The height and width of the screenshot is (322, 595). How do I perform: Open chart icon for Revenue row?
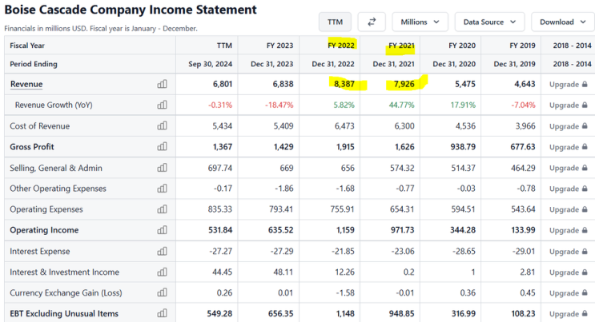163,84
